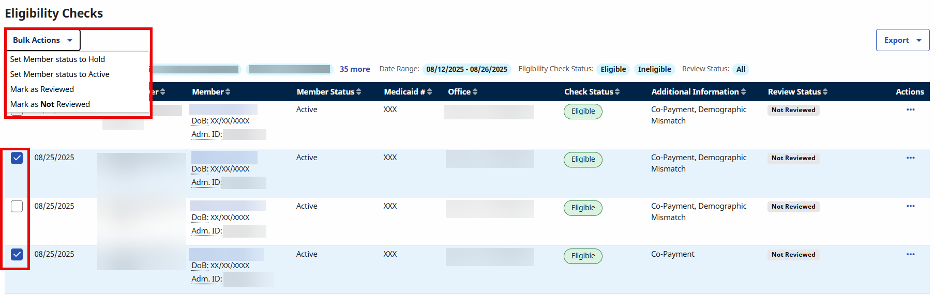Click the All review status chip
934x296 pixels.
coord(741,69)
